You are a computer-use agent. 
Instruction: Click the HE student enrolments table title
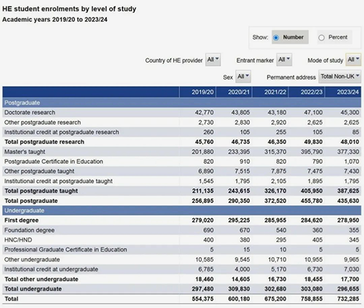click(69, 10)
